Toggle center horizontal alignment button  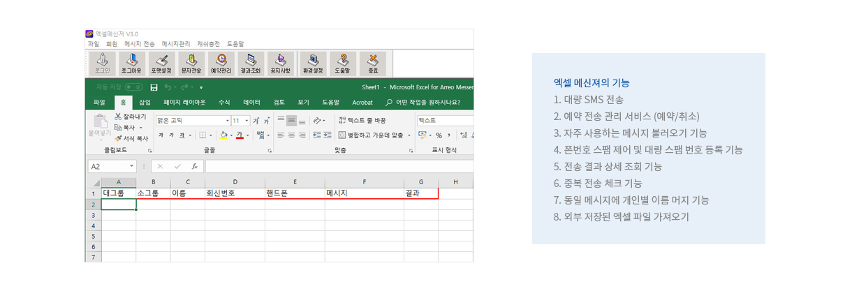291,135
